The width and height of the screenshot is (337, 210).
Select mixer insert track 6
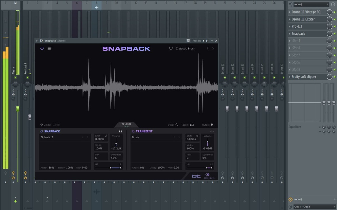pyautogui.click(x=77, y=3)
